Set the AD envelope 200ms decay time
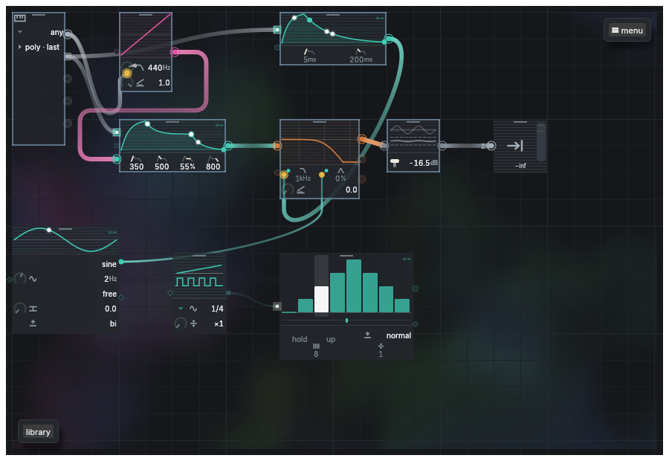Viewport: 669px width, 461px height. (x=361, y=59)
